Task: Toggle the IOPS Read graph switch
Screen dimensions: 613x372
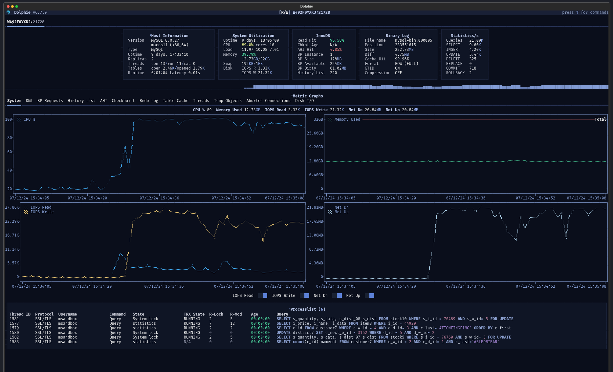Action: 263,296
